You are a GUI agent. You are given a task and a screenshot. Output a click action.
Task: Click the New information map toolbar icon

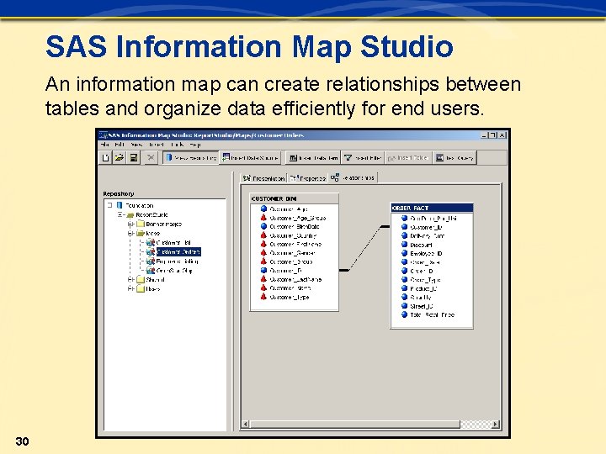pyautogui.click(x=105, y=157)
